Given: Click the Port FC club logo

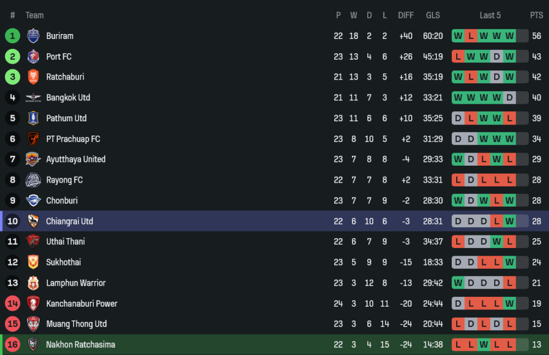Looking at the screenshot, I should coord(33,57).
